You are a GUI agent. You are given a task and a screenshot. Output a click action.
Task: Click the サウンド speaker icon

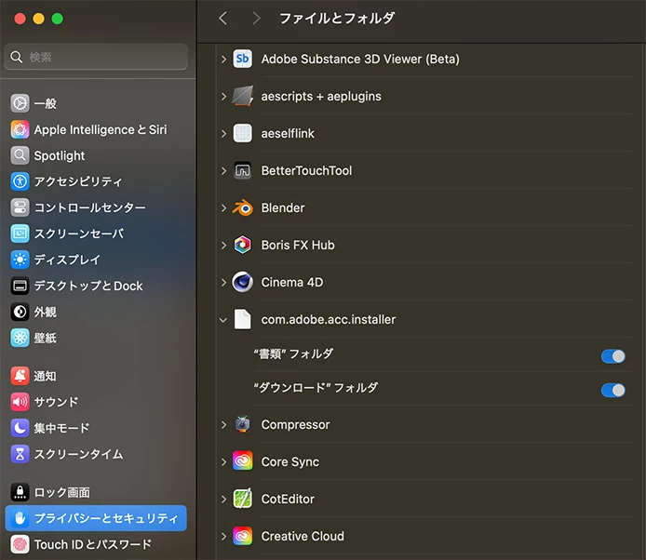(20, 402)
